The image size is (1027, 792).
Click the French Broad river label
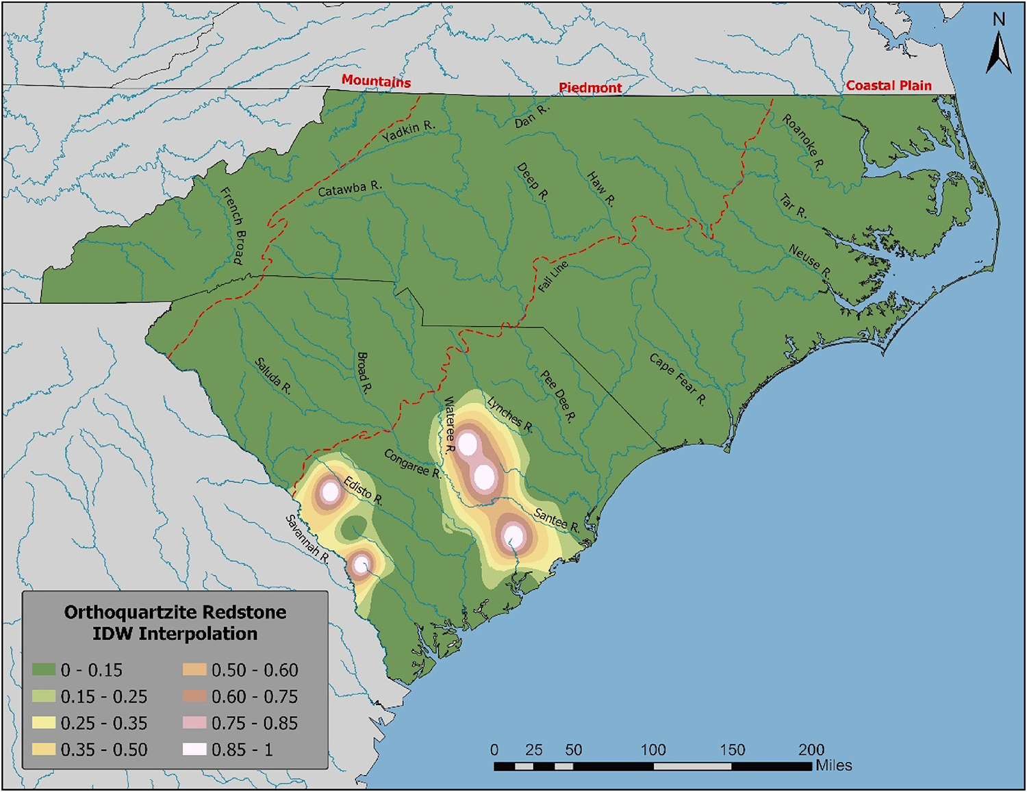click(x=232, y=226)
